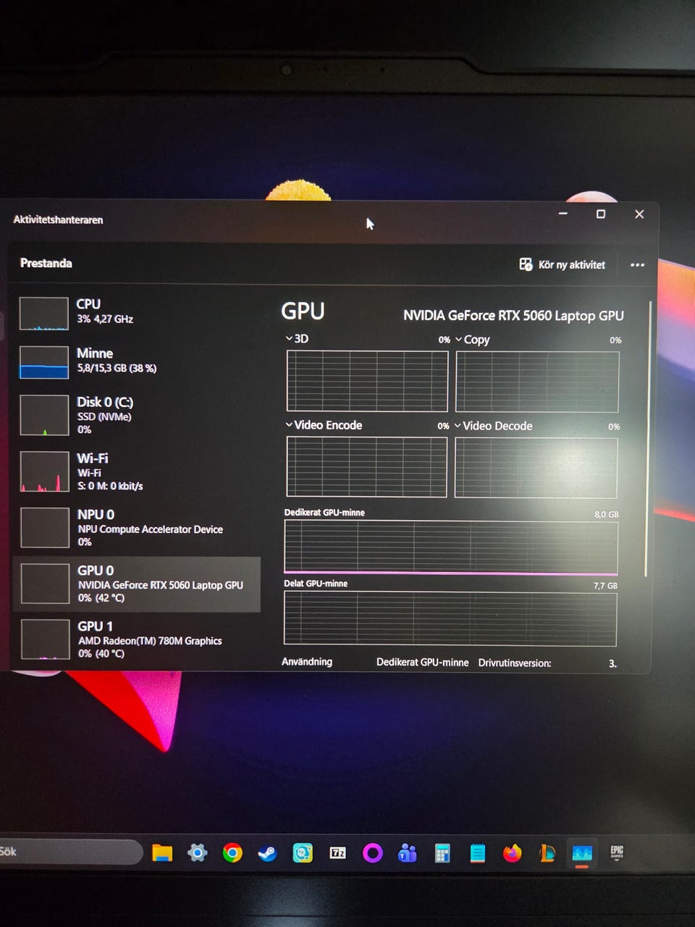Open File Explorer from the taskbar
This screenshot has width=695, height=927.
tap(162, 853)
